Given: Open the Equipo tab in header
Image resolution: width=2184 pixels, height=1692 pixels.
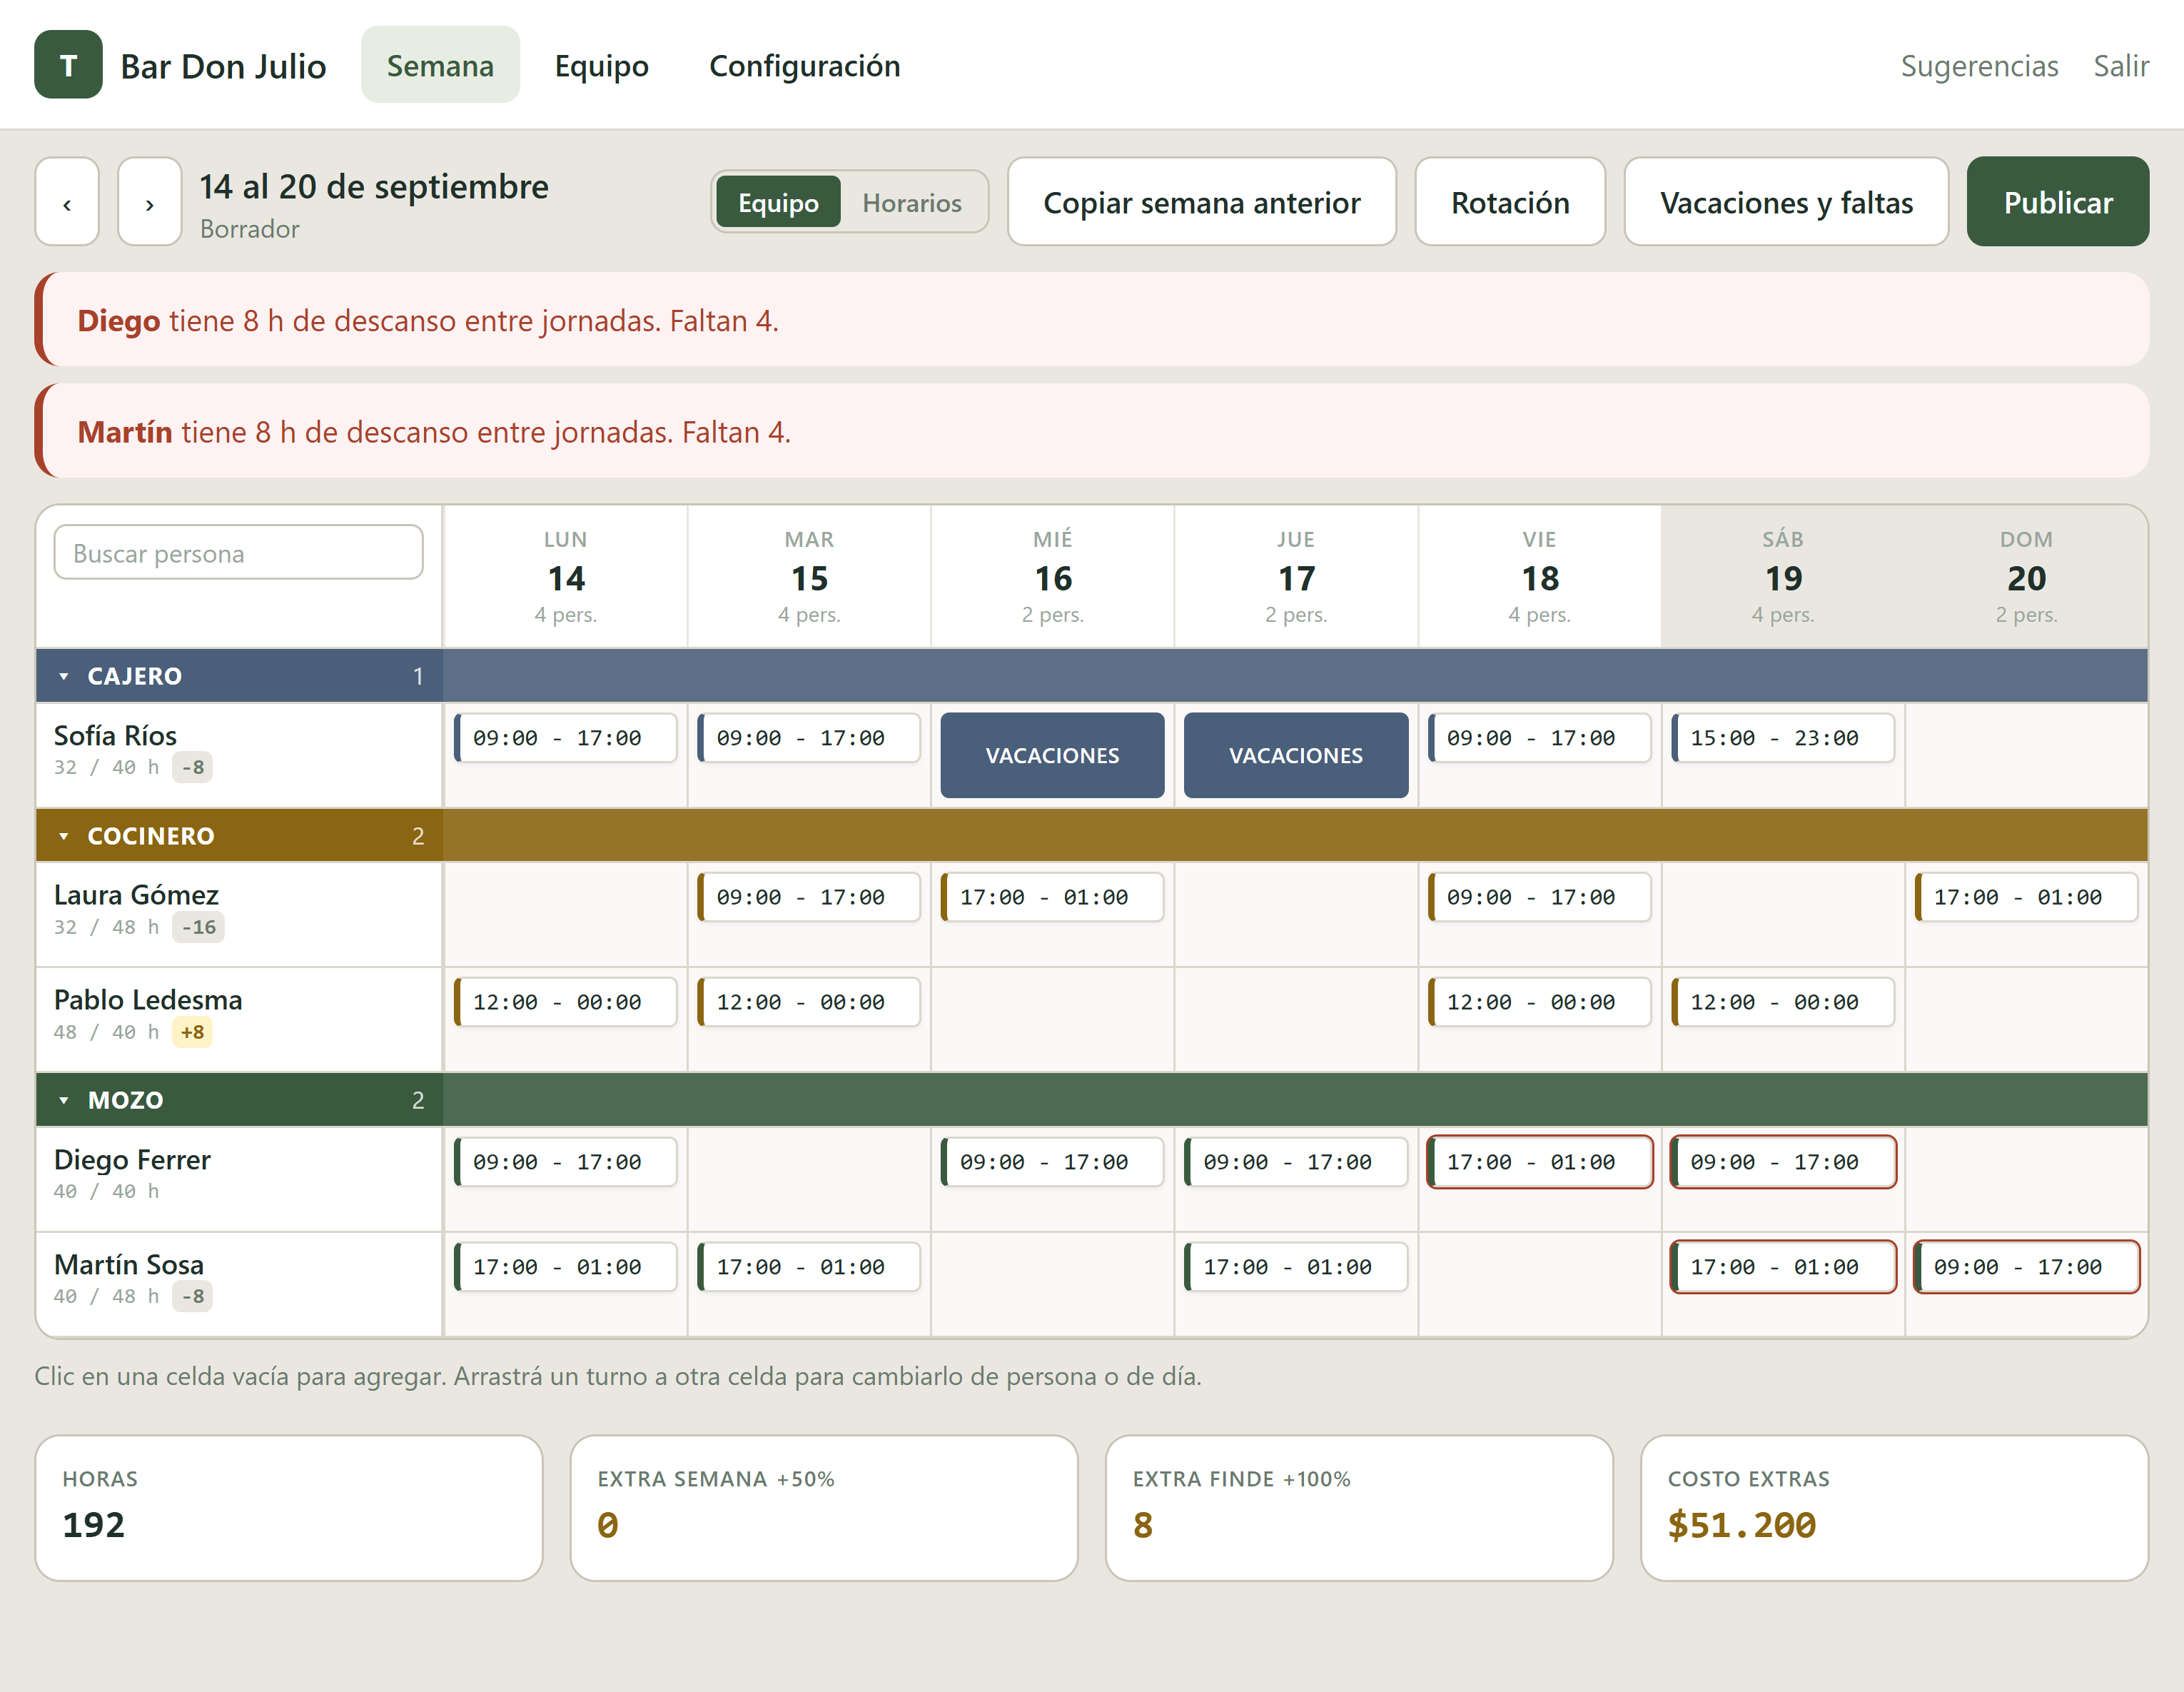Looking at the screenshot, I should (x=602, y=65).
